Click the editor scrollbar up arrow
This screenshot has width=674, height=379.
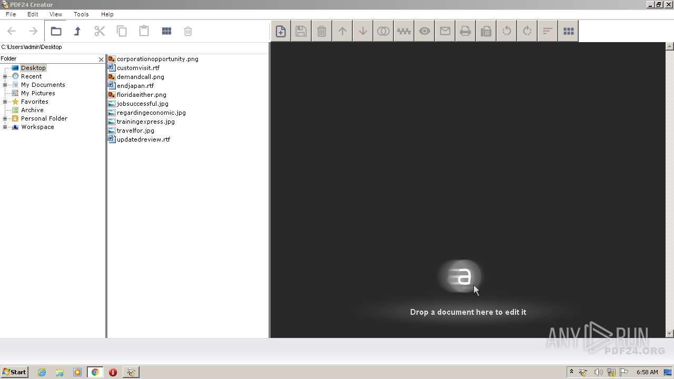(x=670, y=46)
